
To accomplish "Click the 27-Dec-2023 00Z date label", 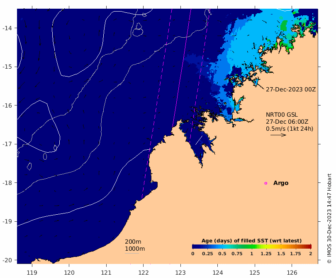I will [x=291, y=89].
